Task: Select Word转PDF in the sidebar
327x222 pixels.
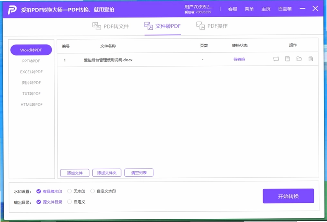Action: tap(31, 50)
